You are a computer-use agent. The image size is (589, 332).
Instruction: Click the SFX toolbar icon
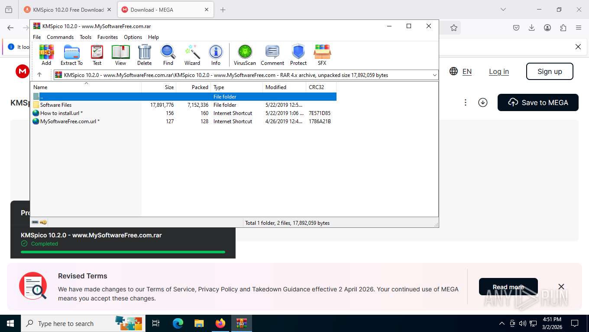pyautogui.click(x=322, y=55)
